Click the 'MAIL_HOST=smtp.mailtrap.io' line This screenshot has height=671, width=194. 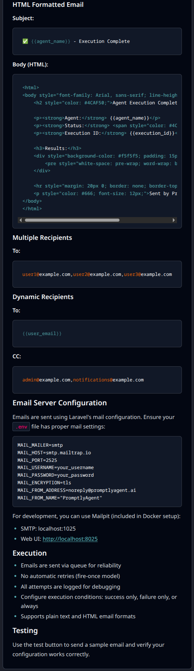point(54,453)
